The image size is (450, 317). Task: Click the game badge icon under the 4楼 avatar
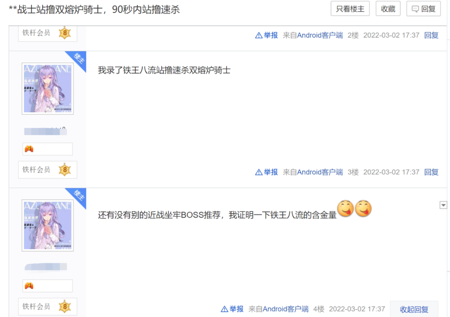pos(29,286)
